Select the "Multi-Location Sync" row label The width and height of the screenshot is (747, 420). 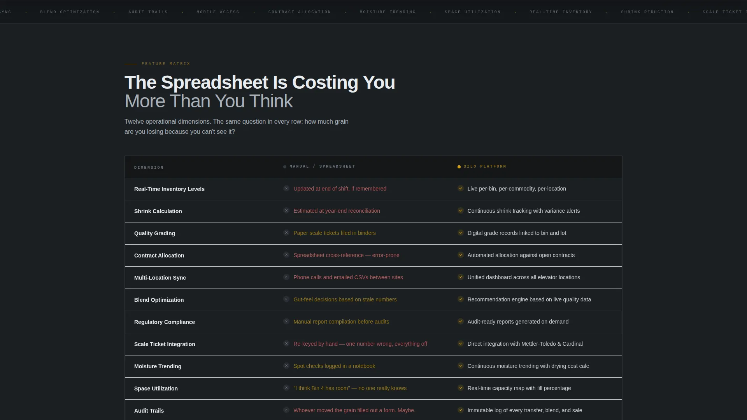point(160,278)
